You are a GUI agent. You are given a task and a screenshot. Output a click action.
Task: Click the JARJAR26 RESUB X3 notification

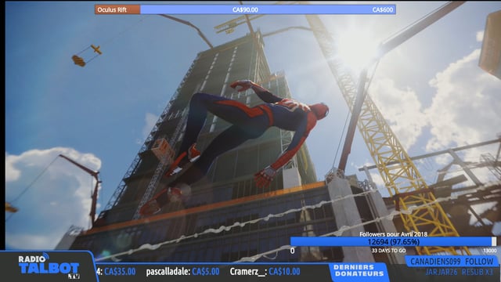point(459,272)
